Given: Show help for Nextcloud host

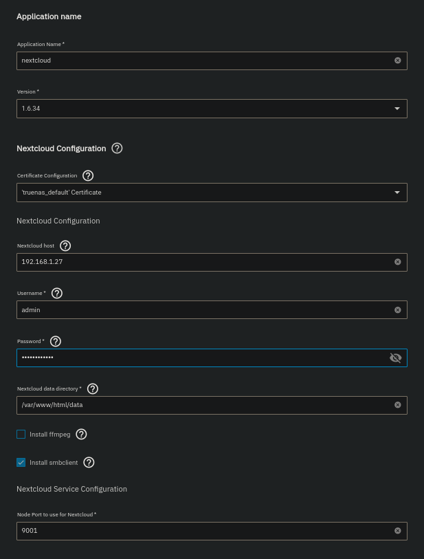Looking at the screenshot, I should click(x=65, y=245).
